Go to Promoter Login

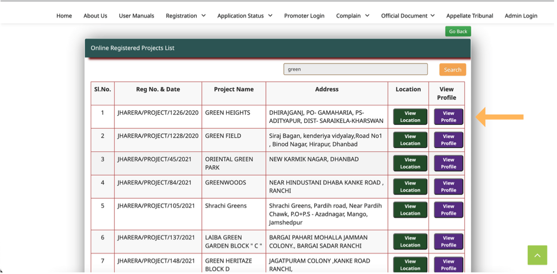304,16
